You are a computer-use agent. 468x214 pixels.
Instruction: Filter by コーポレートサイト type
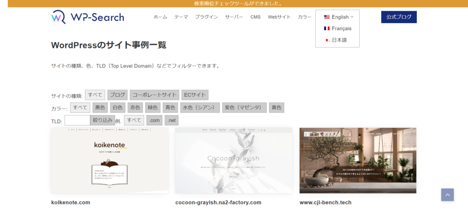click(154, 95)
